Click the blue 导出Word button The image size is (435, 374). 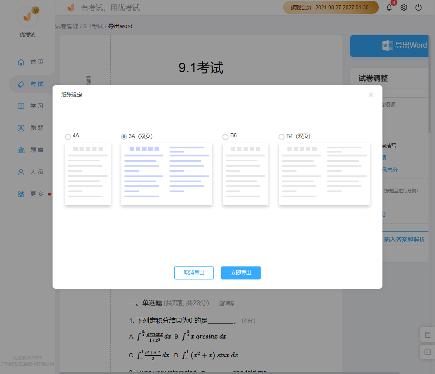[403, 46]
